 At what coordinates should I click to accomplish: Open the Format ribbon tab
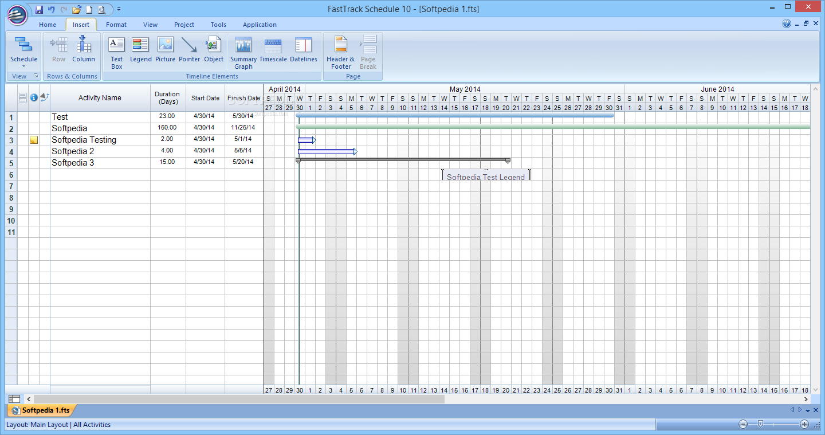click(116, 25)
